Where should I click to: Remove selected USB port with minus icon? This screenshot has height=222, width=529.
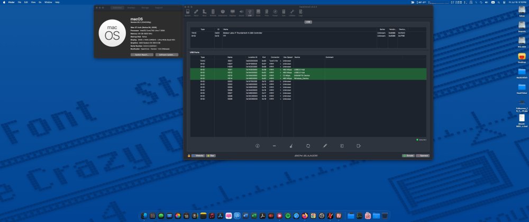tap(274, 146)
